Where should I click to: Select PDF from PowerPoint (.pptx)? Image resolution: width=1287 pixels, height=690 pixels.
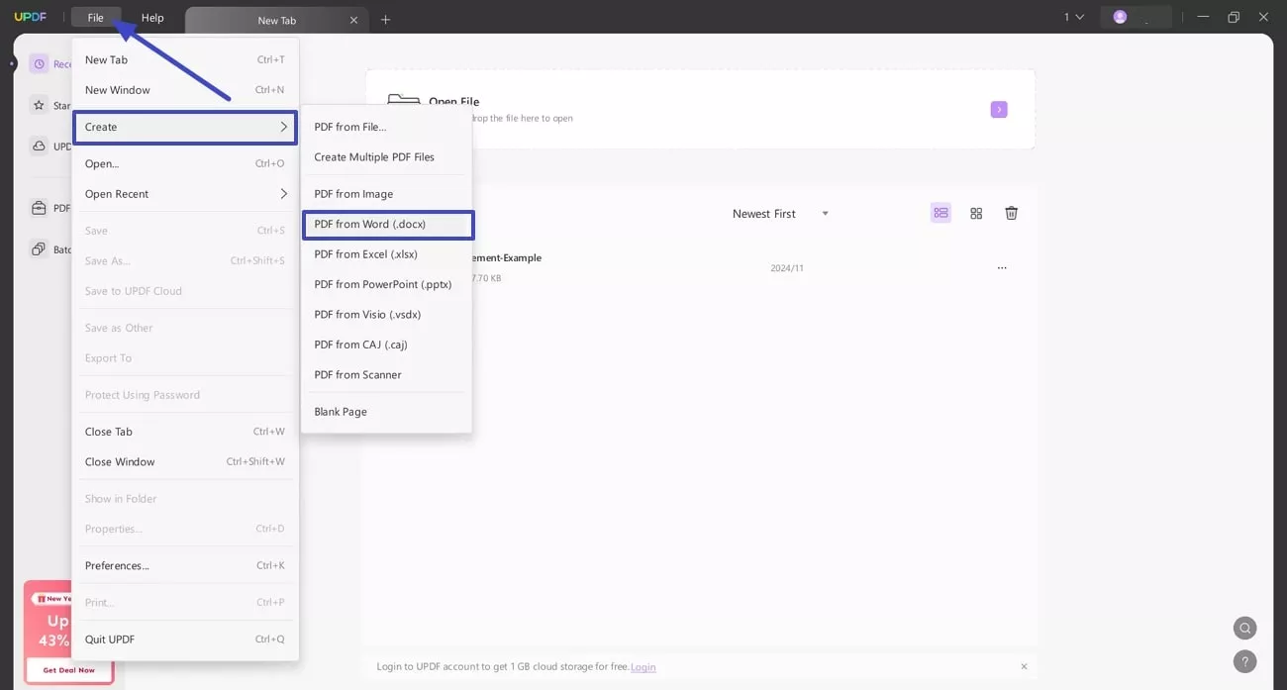tap(386, 284)
